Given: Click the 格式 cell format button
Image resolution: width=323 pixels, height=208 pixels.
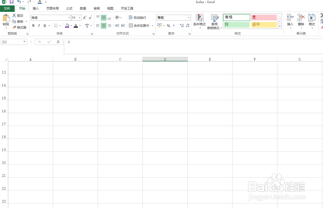Looking at the screenshot, I should click(312, 22).
